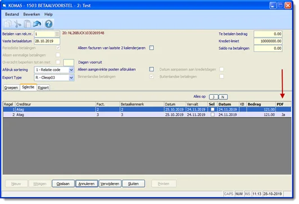Expand the Afdruk sortering dropdown
This screenshot has width=299, height=204.
71,70
